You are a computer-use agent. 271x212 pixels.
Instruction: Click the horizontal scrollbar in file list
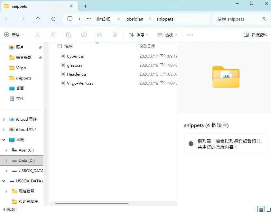(x=92, y=203)
